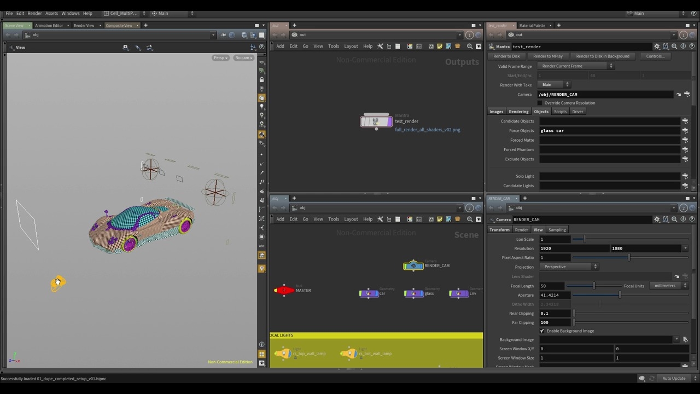Toggle Auto Update in the status bar
700x394 pixels.
(673, 378)
